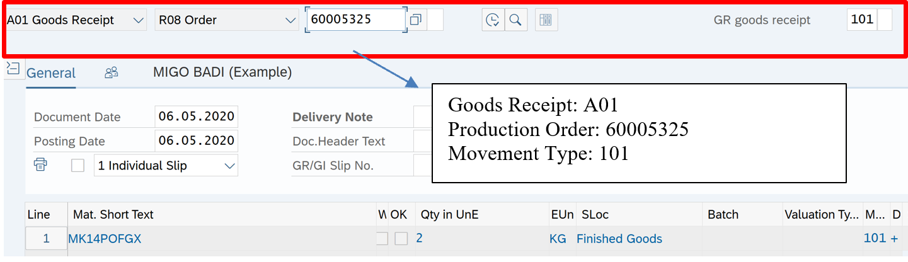This screenshot has height=262, width=908.
Task: Select line 1 row button
Action: click(46, 239)
